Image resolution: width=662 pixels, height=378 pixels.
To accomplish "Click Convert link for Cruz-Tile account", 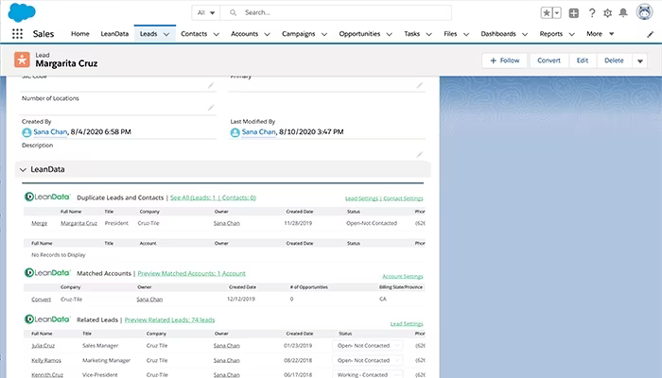I will 41,300.
